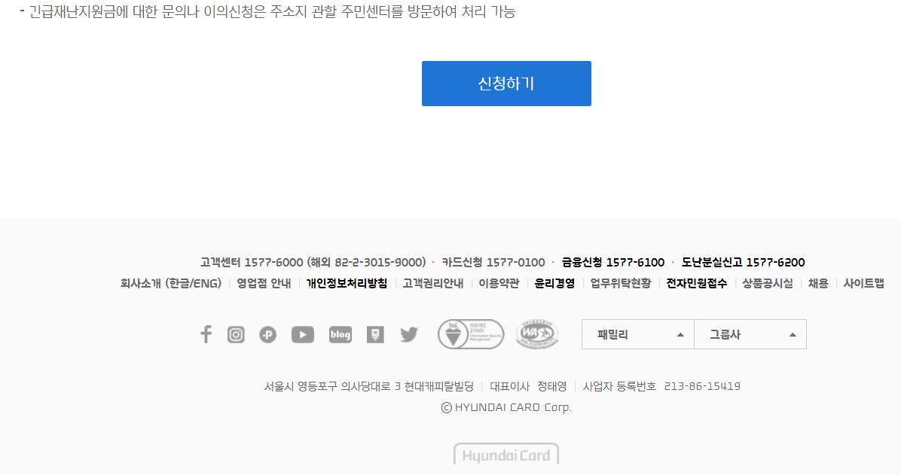
Task: Open the YouTube channel icon
Action: [x=303, y=334]
